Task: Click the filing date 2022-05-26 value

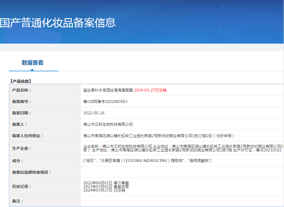Action: (94, 113)
